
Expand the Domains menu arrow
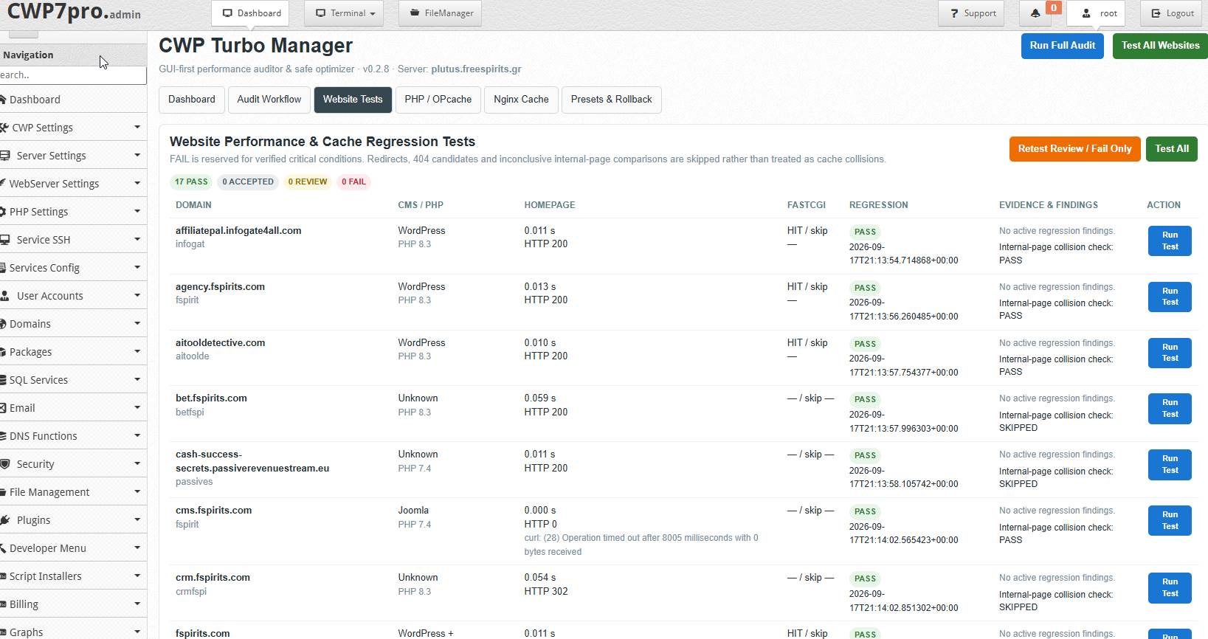[137, 324]
